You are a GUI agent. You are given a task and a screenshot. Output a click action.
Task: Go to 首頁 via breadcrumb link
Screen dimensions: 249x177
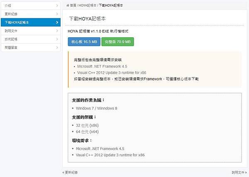coord(73,5)
